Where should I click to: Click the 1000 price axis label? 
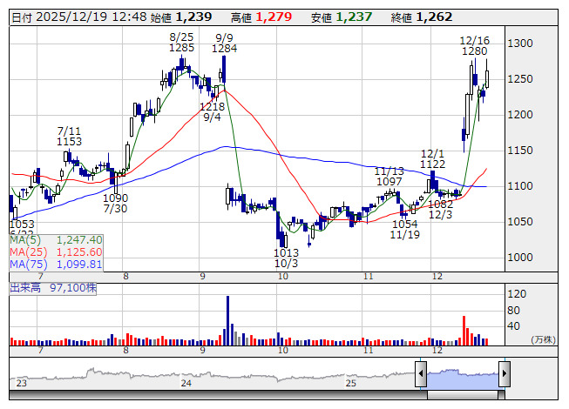pyautogui.click(x=520, y=258)
